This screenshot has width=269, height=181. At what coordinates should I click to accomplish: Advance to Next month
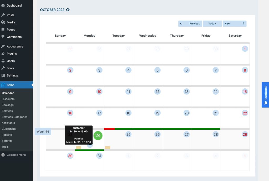234,24
